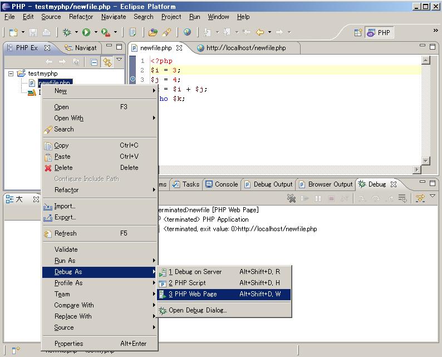Click Remove All Terminated Launches icon
442x357 pixels.
coord(291,198)
